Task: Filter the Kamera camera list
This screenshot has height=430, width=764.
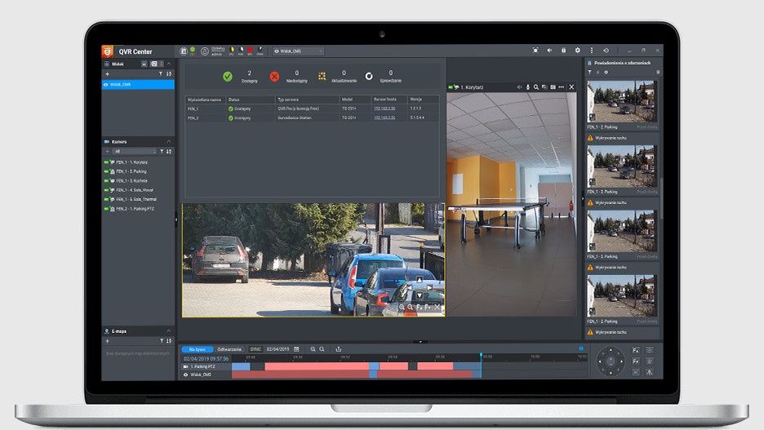Action: pos(162,152)
